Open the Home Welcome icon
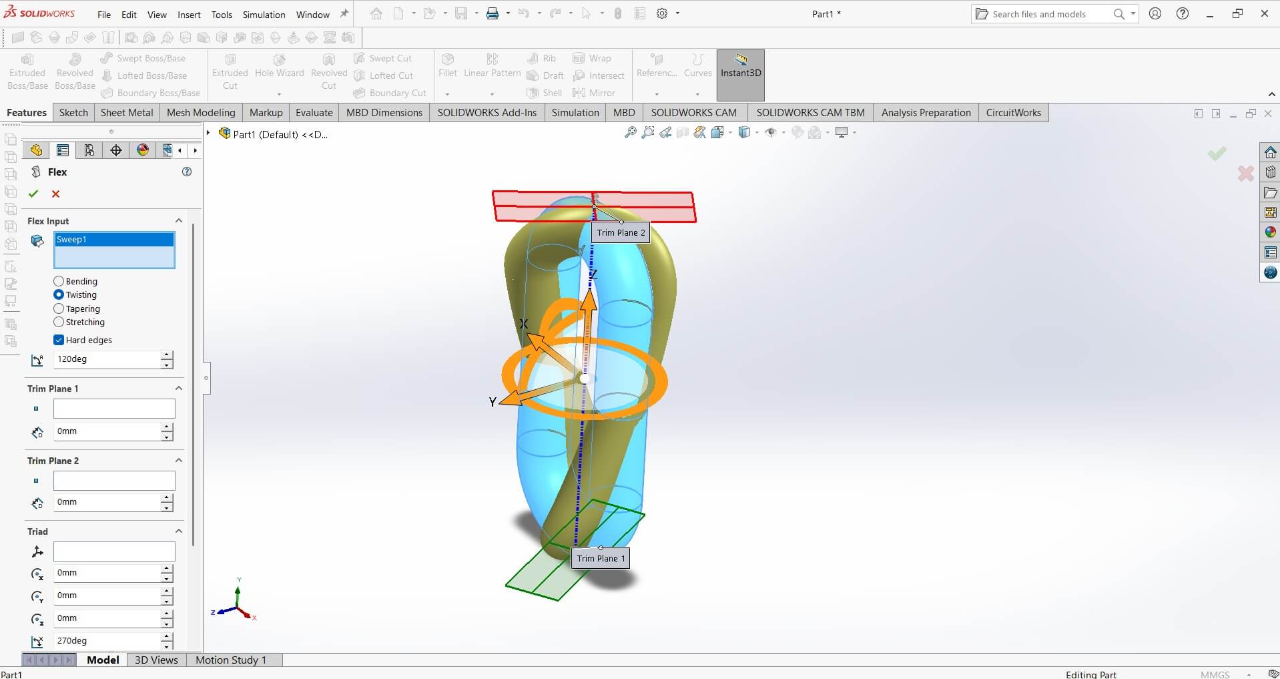This screenshot has height=679, width=1280. 376,13
